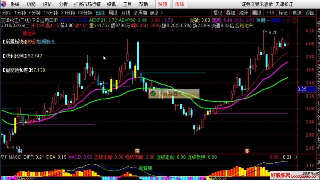Open the 分析 menu

[x=63, y=4]
